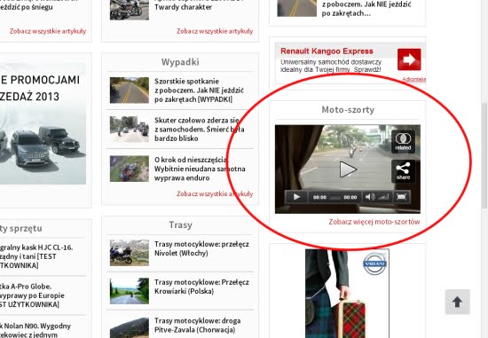The width and height of the screenshot is (488, 338).
Task: Click Nivolet pass motorcycle thumbnail
Action: 130,253
